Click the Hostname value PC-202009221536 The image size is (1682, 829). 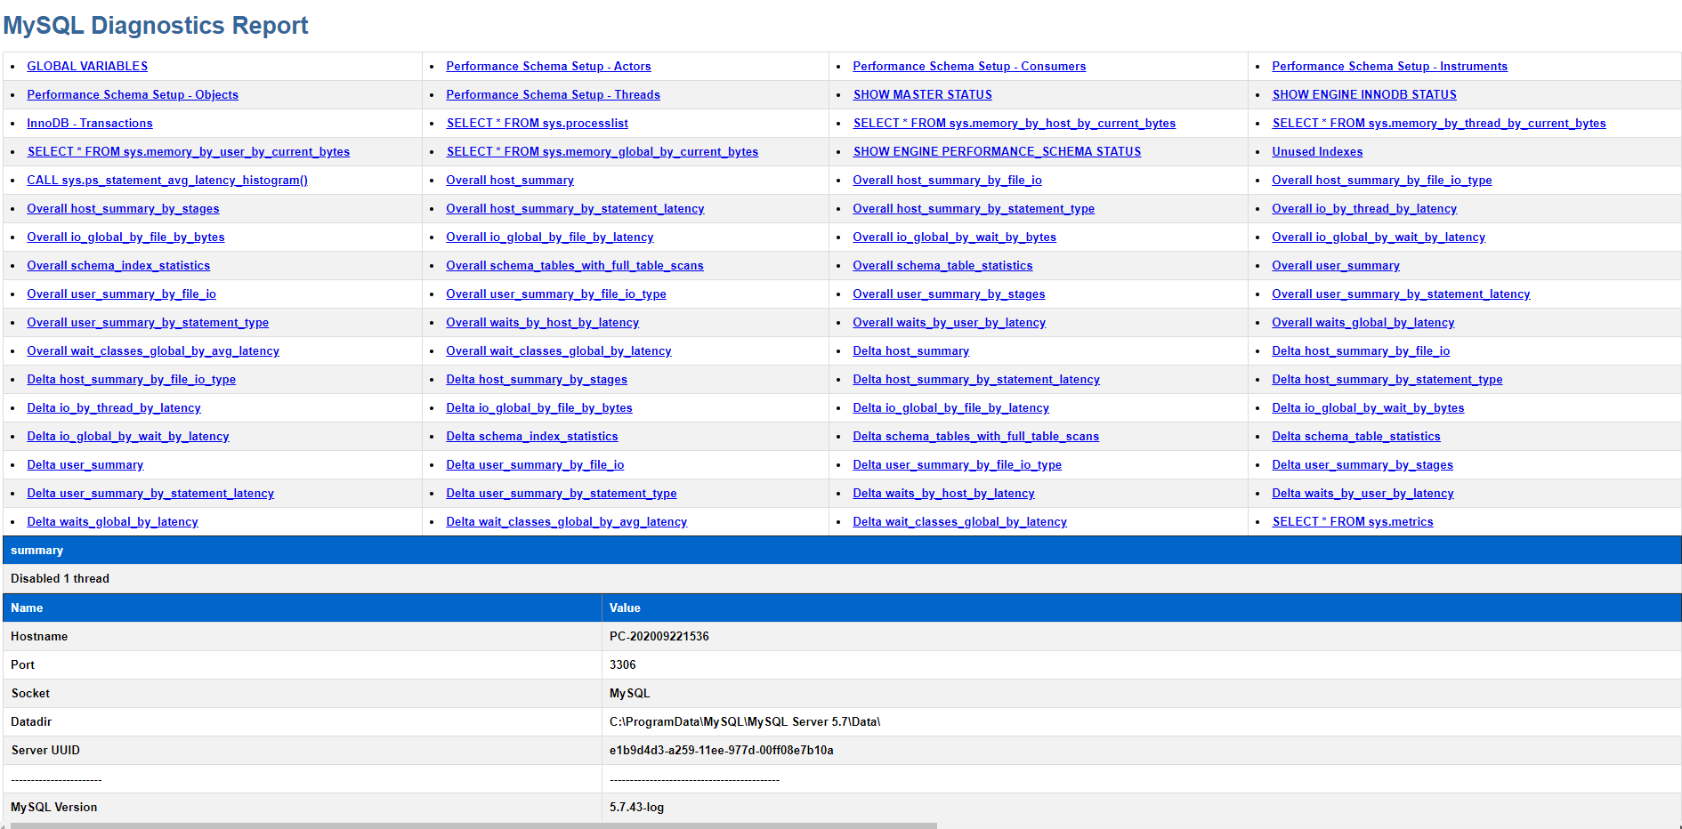pyautogui.click(x=659, y=637)
